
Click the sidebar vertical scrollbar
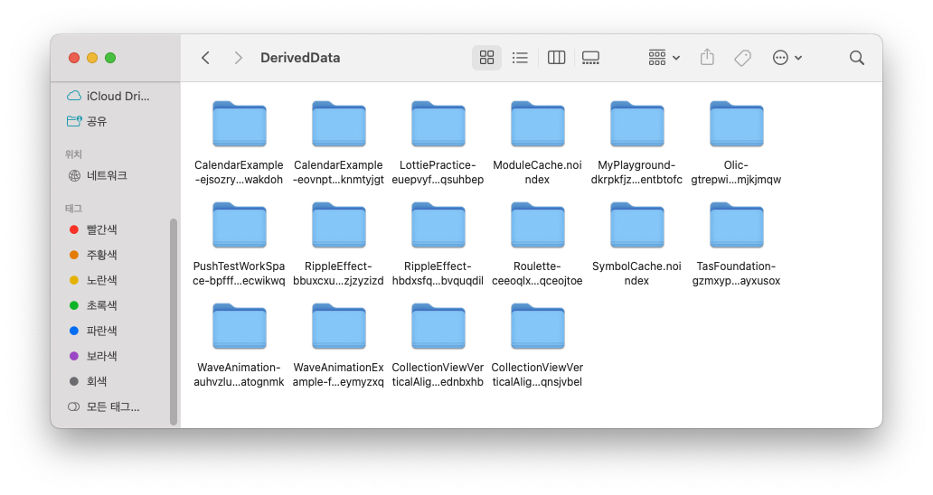point(174,322)
